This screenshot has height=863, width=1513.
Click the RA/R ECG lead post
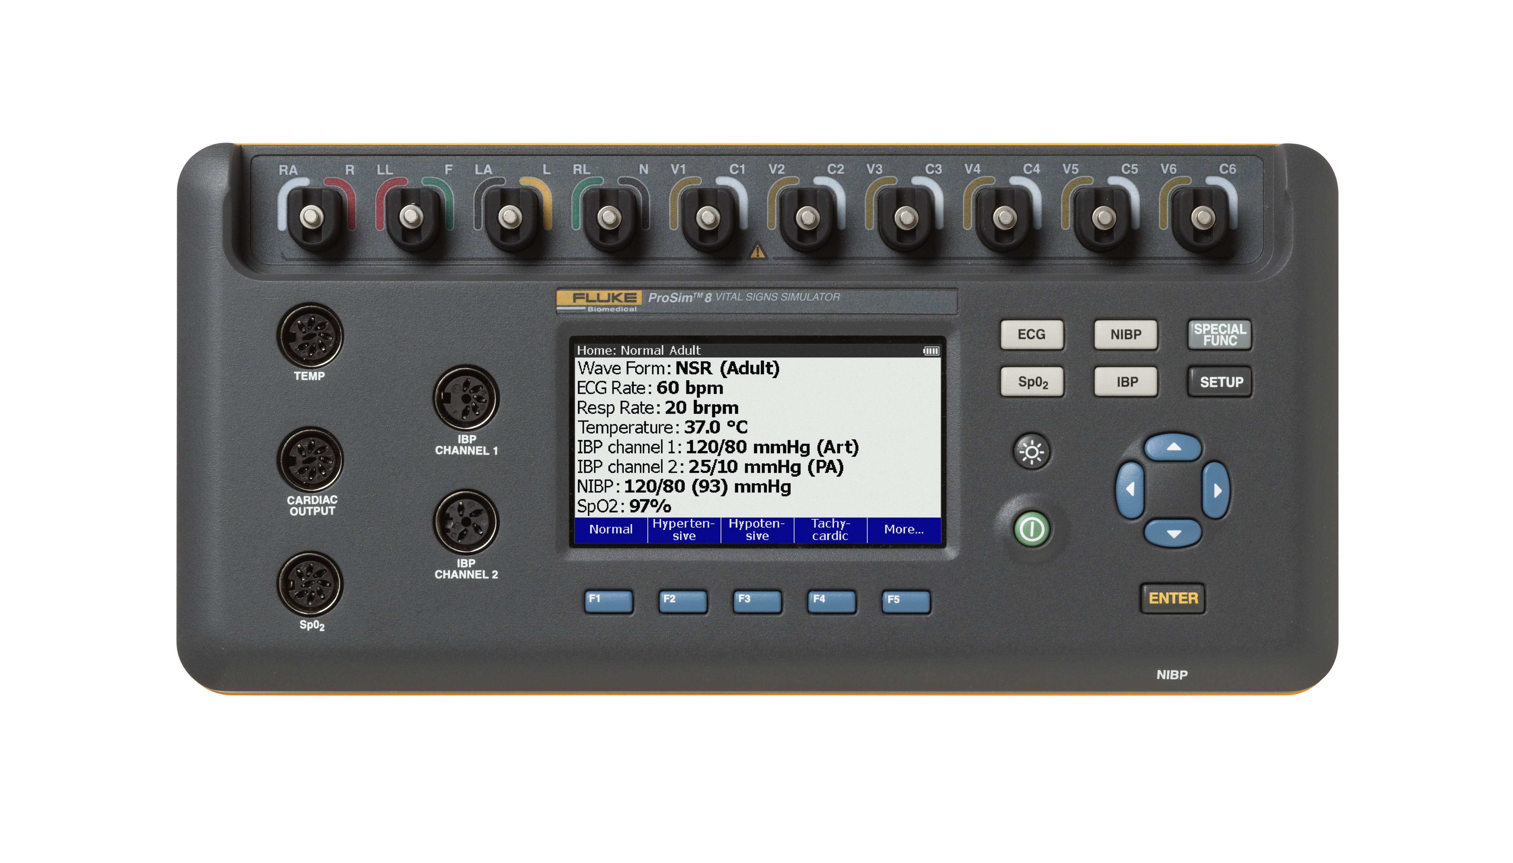click(312, 218)
